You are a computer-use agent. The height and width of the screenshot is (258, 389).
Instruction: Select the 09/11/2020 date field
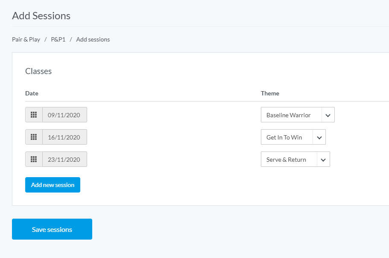point(64,115)
